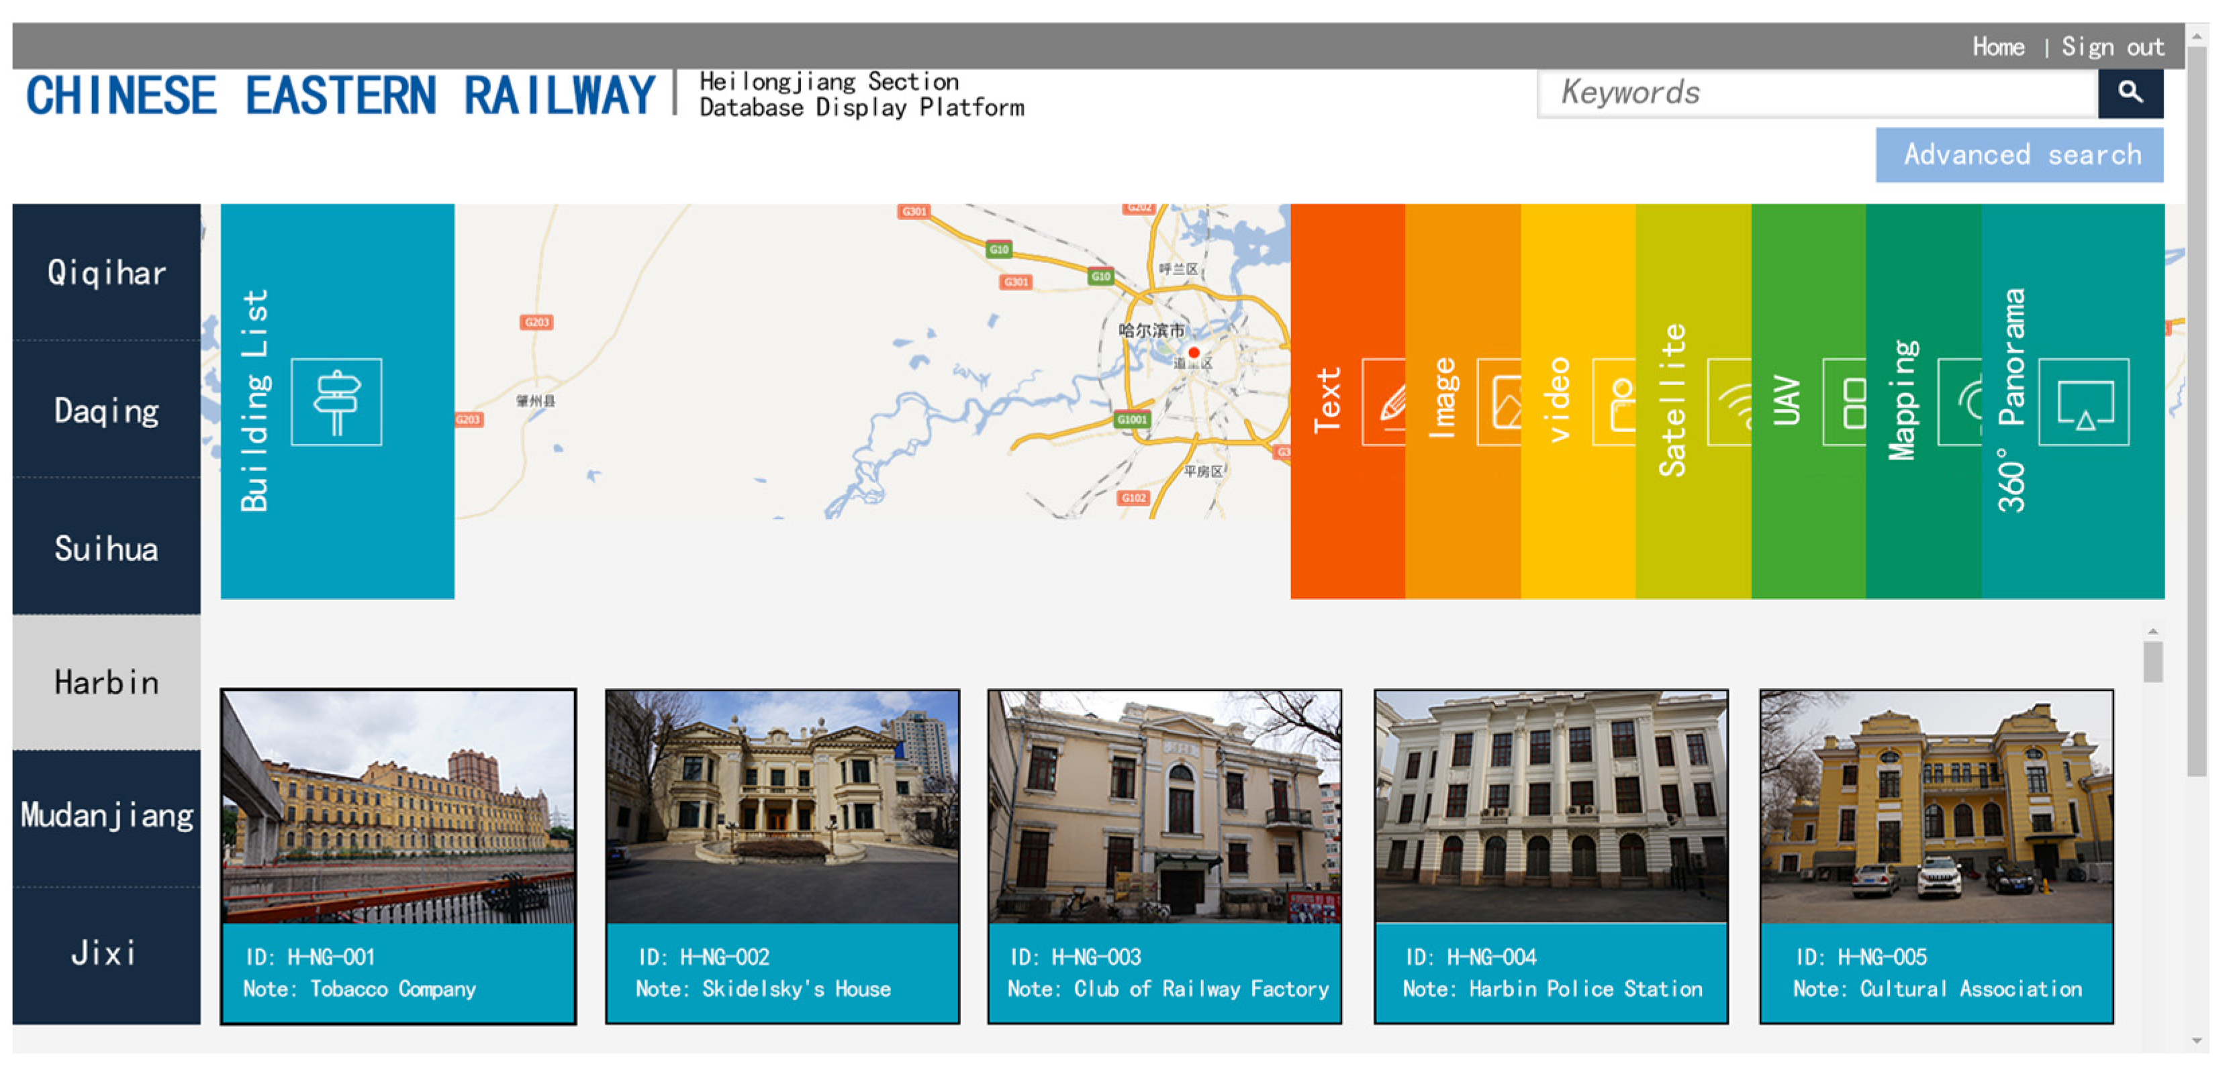Click the building gallery scrollbar thumb
This screenshot has height=1070, width=2231.
[2152, 661]
